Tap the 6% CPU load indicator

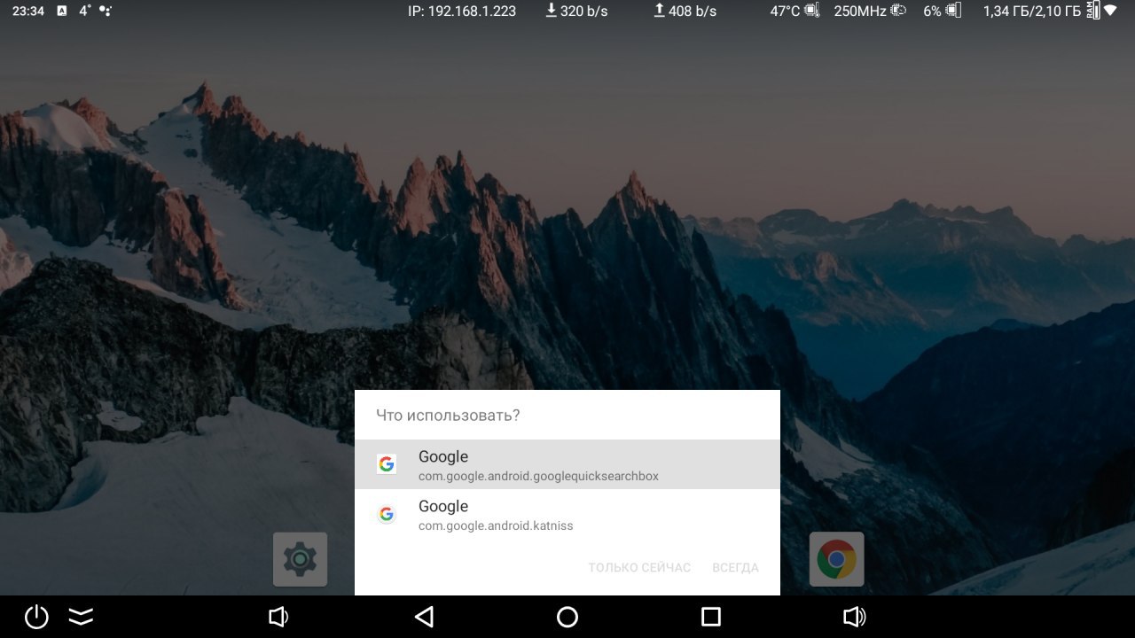[942, 11]
